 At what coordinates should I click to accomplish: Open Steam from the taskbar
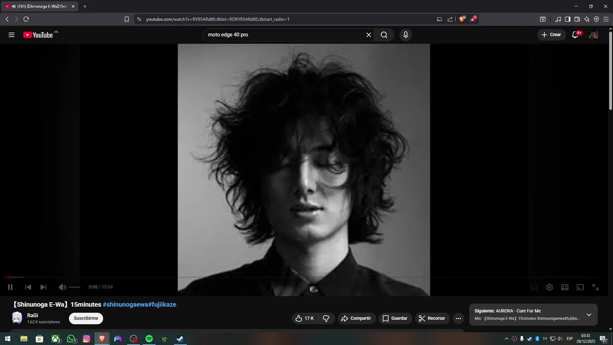tap(180, 339)
